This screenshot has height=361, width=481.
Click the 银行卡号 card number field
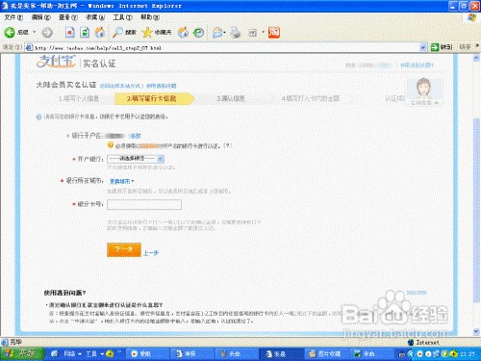click(144, 204)
